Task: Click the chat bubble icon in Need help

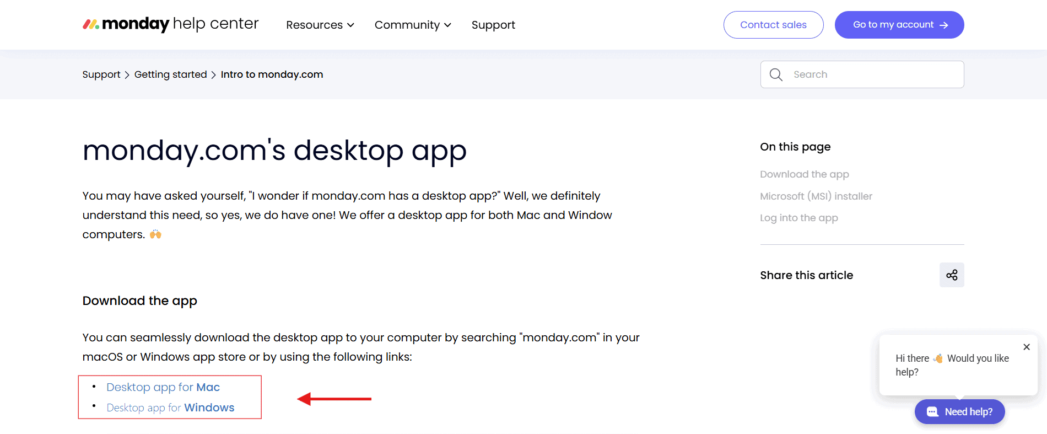Action: (932, 412)
